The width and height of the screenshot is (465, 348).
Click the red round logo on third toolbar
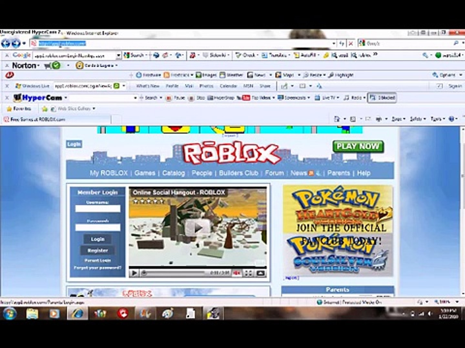coord(10,75)
